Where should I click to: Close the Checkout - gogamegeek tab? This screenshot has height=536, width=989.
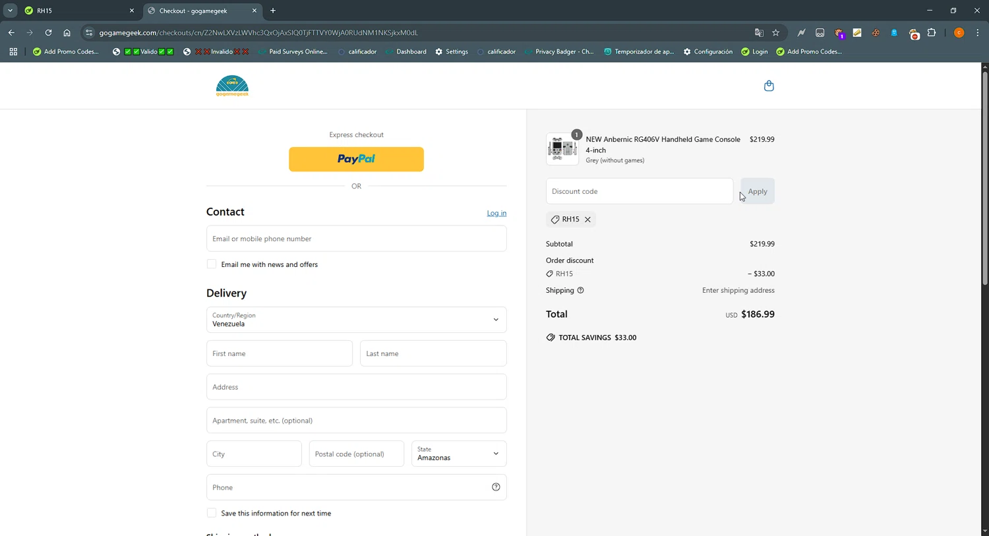click(x=255, y=11)
